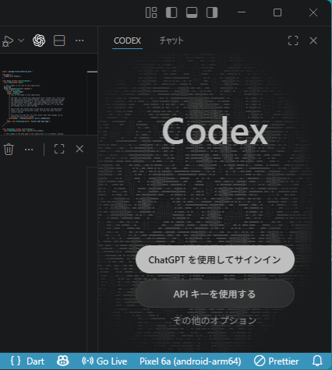
Task: Close the lower panel
Action: click(x=79, y=149)
